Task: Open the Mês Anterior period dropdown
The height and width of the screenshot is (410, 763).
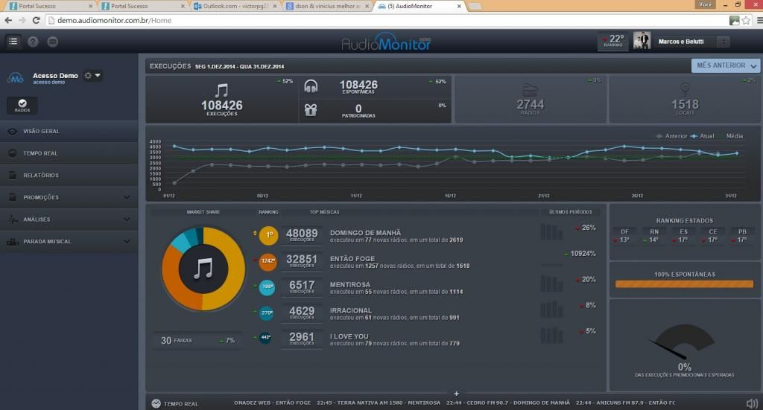Action: point(724,65)
